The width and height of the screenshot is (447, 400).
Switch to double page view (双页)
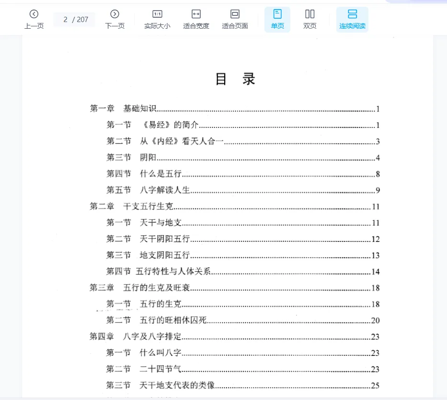click(x=310, y=19)
